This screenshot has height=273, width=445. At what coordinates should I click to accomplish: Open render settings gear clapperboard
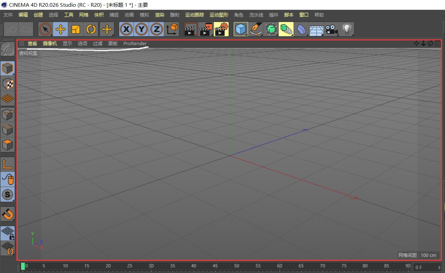point(221,29)
